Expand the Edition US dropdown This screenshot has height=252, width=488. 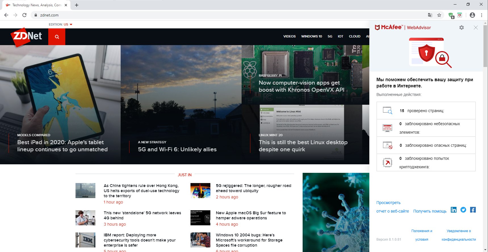point(60,24)
